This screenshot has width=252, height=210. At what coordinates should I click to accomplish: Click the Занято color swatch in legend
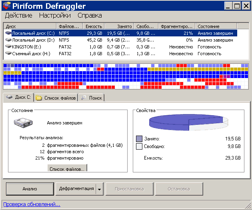(x=139, y=139)
